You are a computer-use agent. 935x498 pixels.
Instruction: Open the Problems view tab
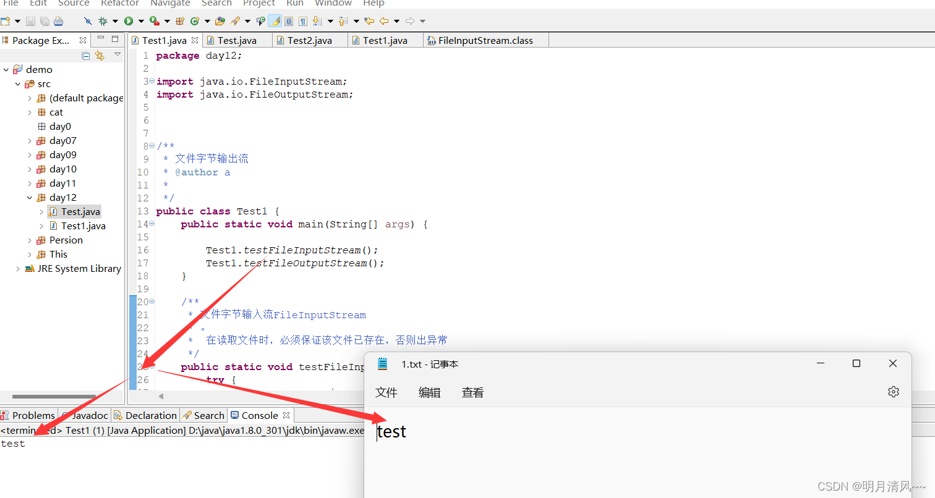coord(28,415)
